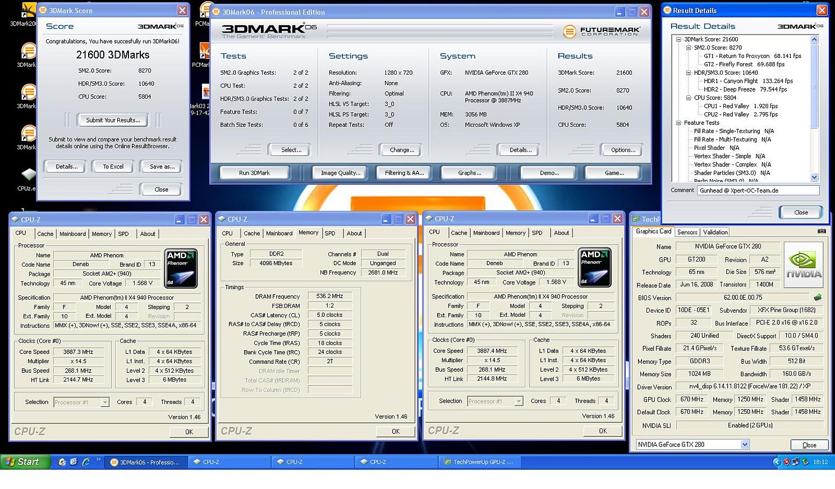Open the Cache tab in rightmost CPU-Z window
835x489 pixels.
[459, 232]
